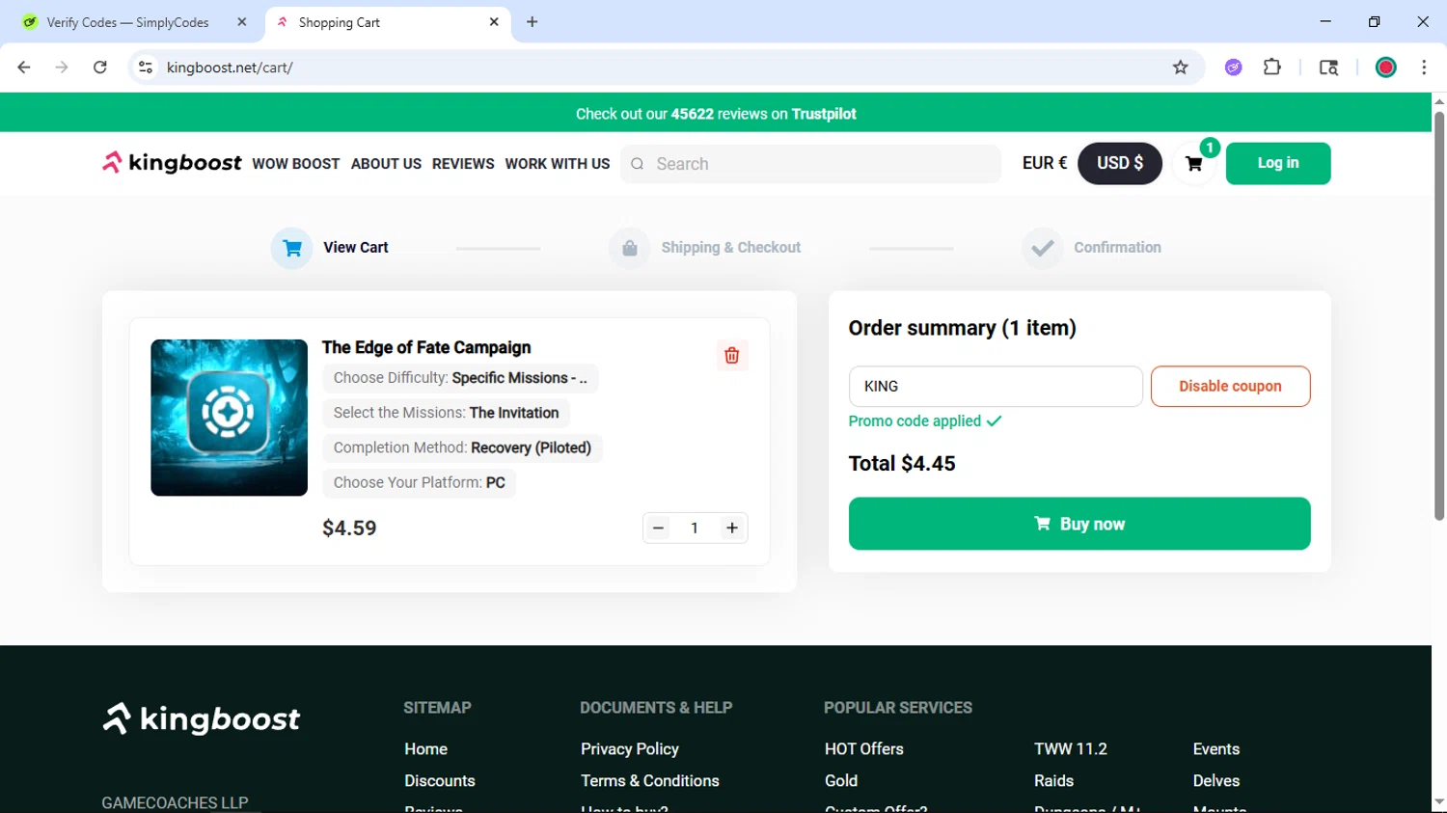Open WOW BOOST menu
The height and width of the screenshot is (813, 1447).
296,164
